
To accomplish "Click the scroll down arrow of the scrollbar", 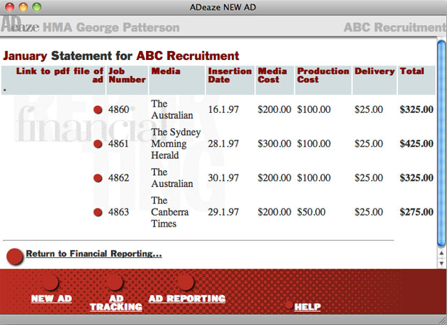I will (x=441, y=263).
